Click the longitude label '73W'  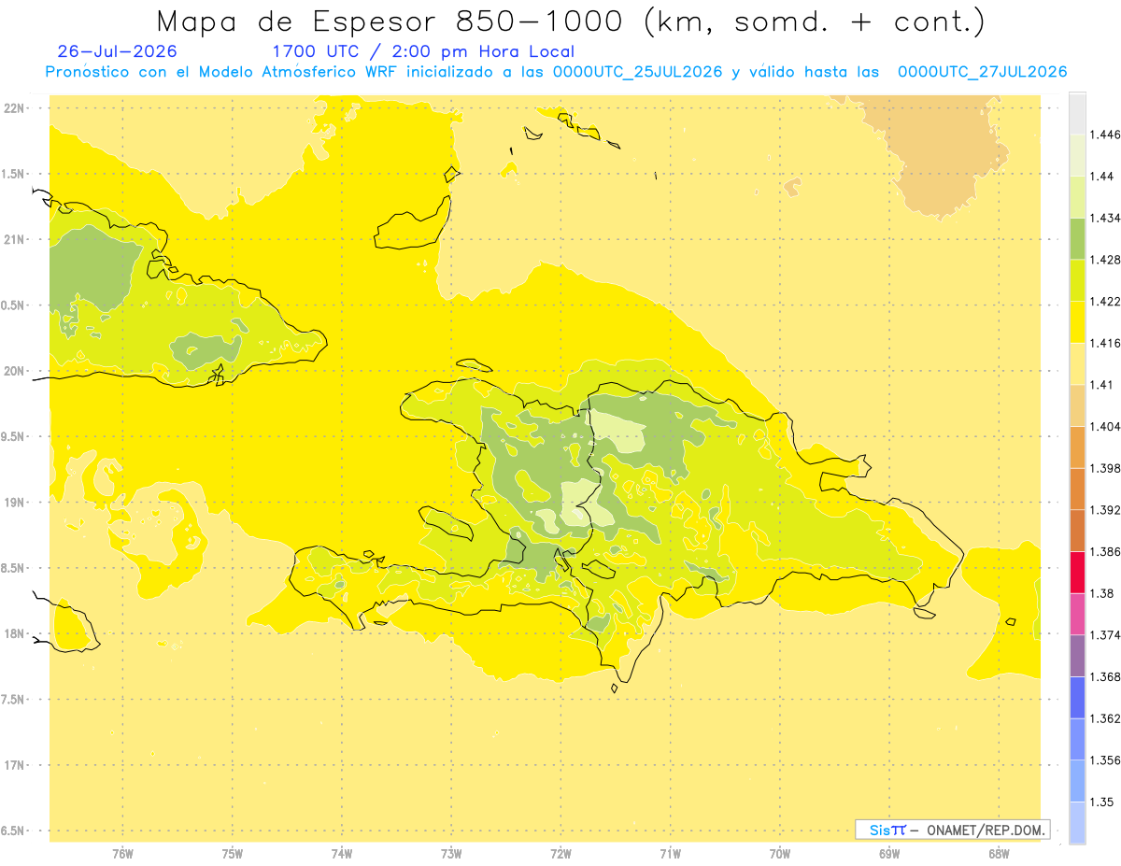pos(451,853)
